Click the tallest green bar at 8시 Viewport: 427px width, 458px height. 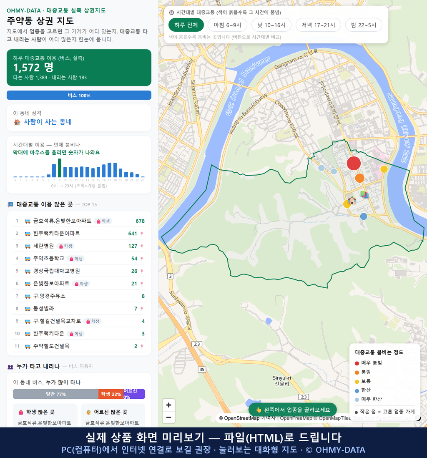[60, 168]
